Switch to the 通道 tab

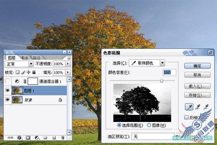click(25, 58)
